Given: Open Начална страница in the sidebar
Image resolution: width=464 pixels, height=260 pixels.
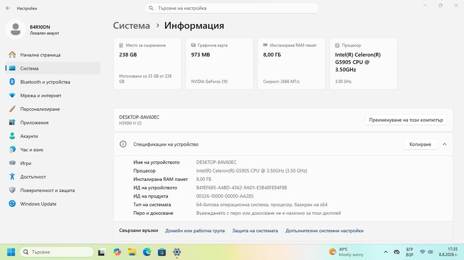Looking at the screenshot, I should (x=53, y=55).
